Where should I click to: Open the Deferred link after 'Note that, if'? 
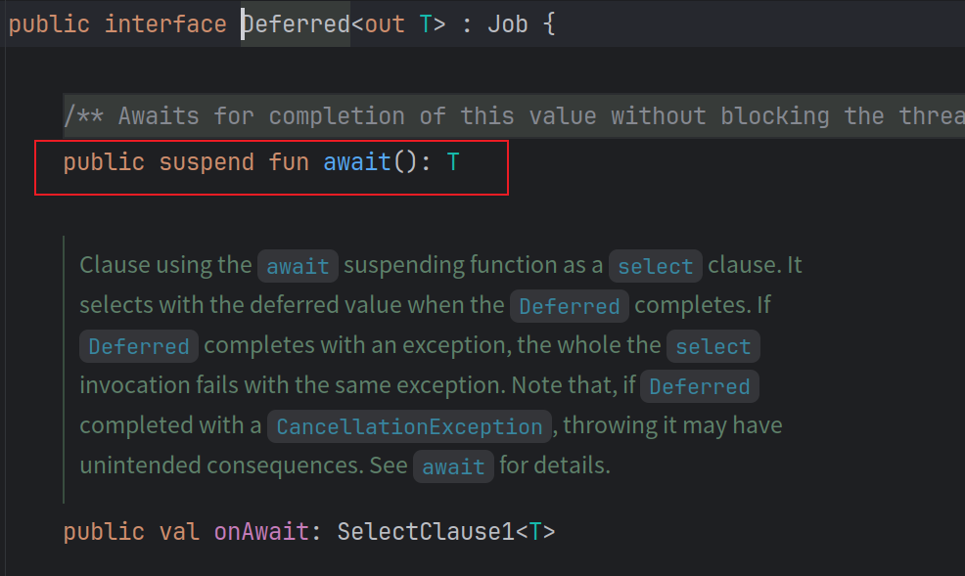(x=700, y=386)
